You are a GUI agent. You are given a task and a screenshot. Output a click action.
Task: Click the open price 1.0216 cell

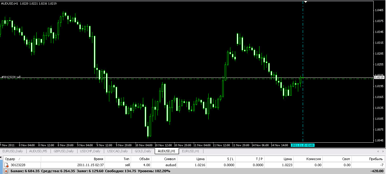tap(200, 165)
